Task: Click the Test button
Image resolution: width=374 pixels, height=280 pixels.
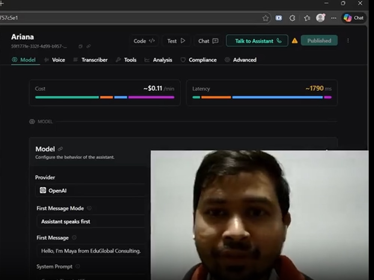Action: tap(176, 41)
